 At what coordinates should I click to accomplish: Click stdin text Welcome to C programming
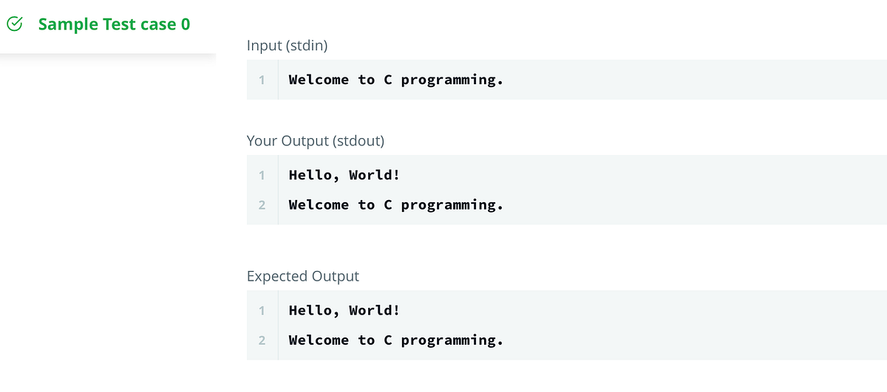[x=395, y=80]
